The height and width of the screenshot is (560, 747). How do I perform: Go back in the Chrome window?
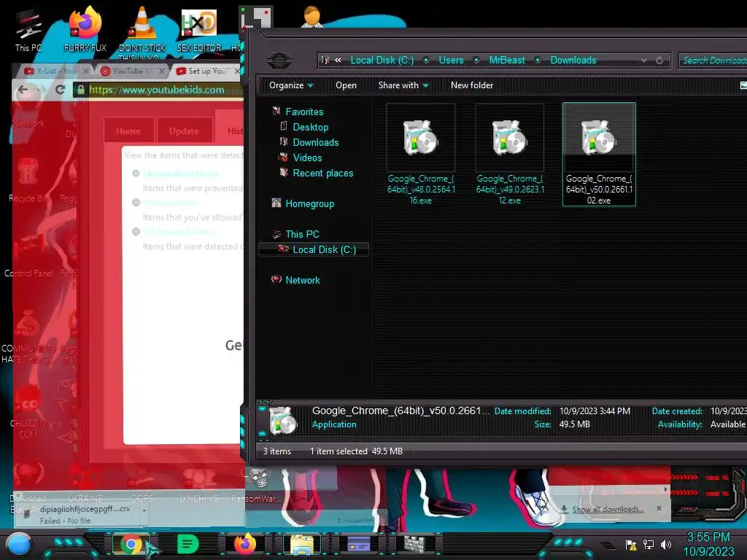click(x=23, y=90)
